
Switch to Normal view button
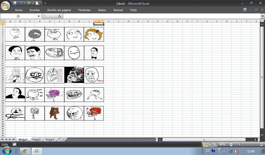(205, 145)
